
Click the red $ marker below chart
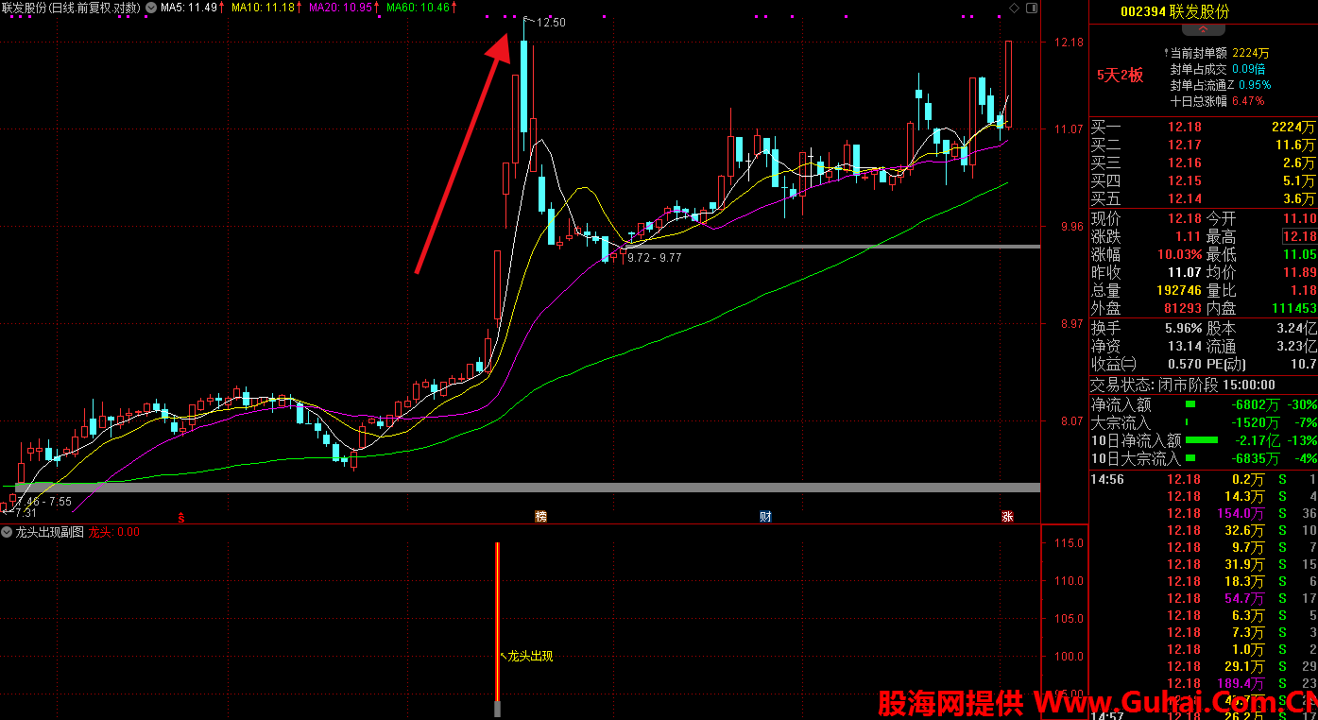tap(181, 517)
